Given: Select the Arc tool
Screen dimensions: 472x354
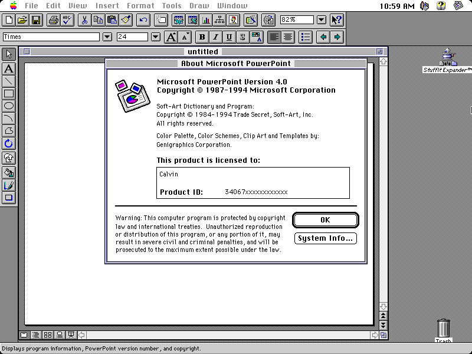Looking at the screenshot, I should coord(9,119).
